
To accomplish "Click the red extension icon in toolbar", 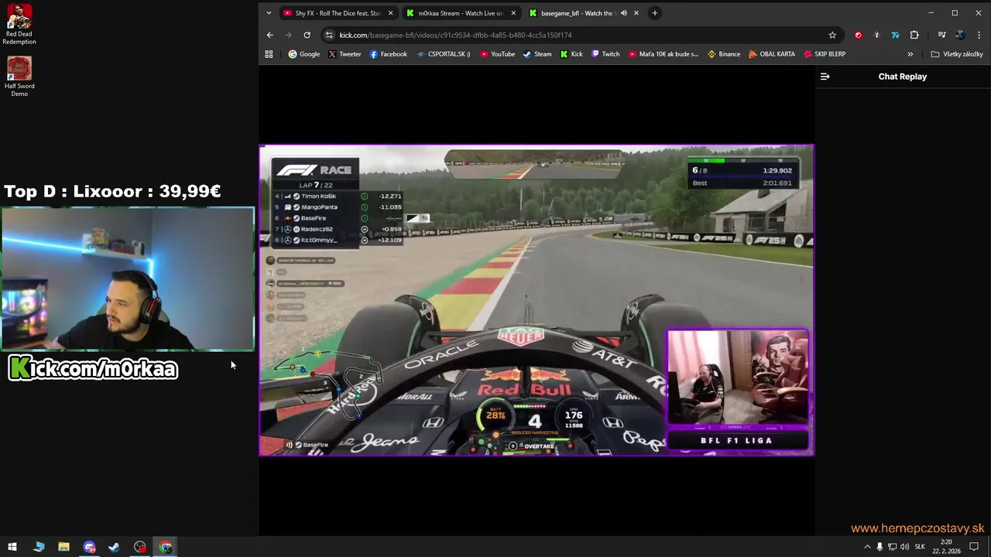I will click(858, 35).
